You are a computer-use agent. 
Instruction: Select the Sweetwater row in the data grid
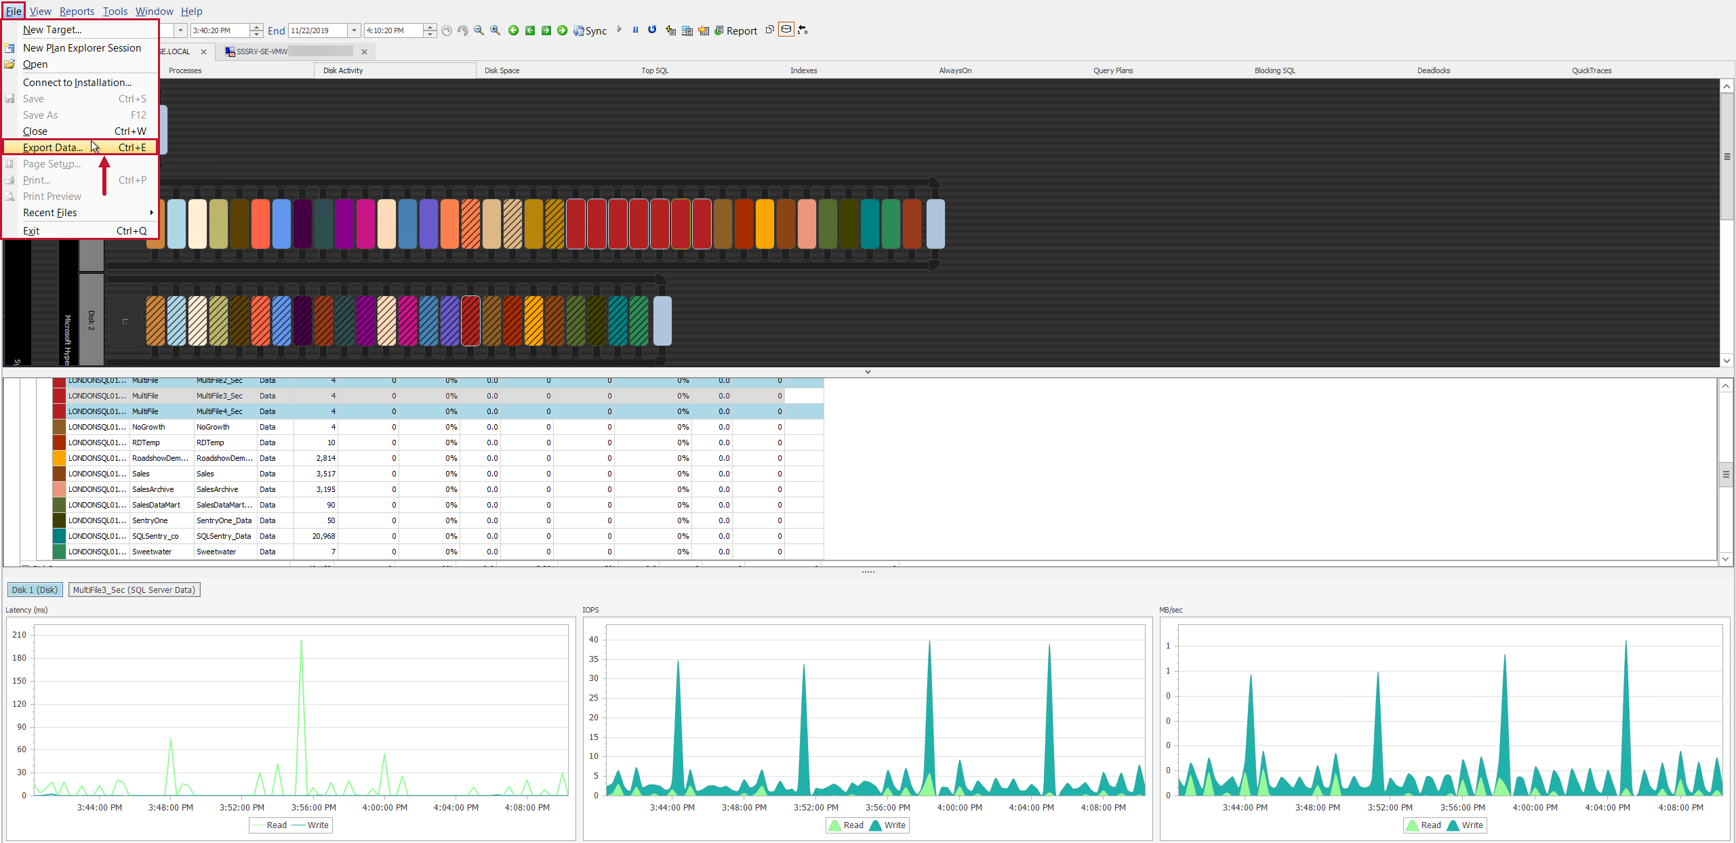(x=217, y=552)
